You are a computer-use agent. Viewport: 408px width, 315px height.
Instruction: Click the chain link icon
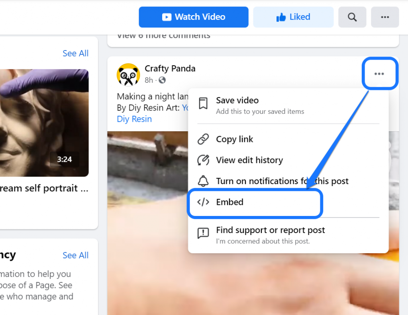(x=203, y=139)
